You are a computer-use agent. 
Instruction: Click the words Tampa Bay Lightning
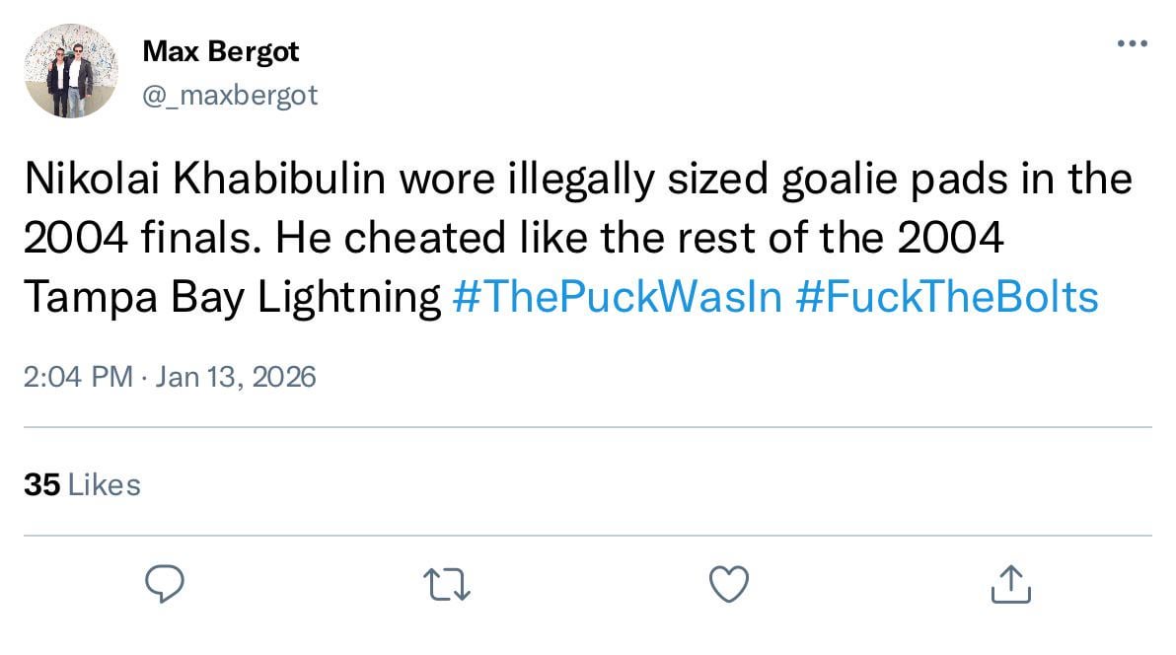[231, 297]
